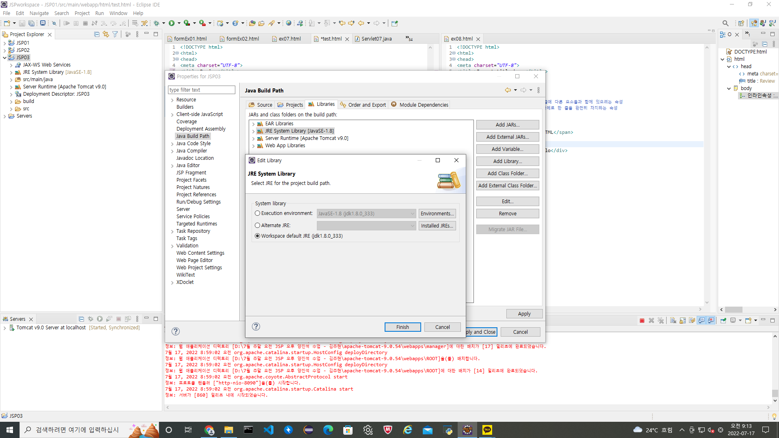Click the Save icon in main toolbar
This screenshot has width=779, height=438.
[x=22, y=23]
